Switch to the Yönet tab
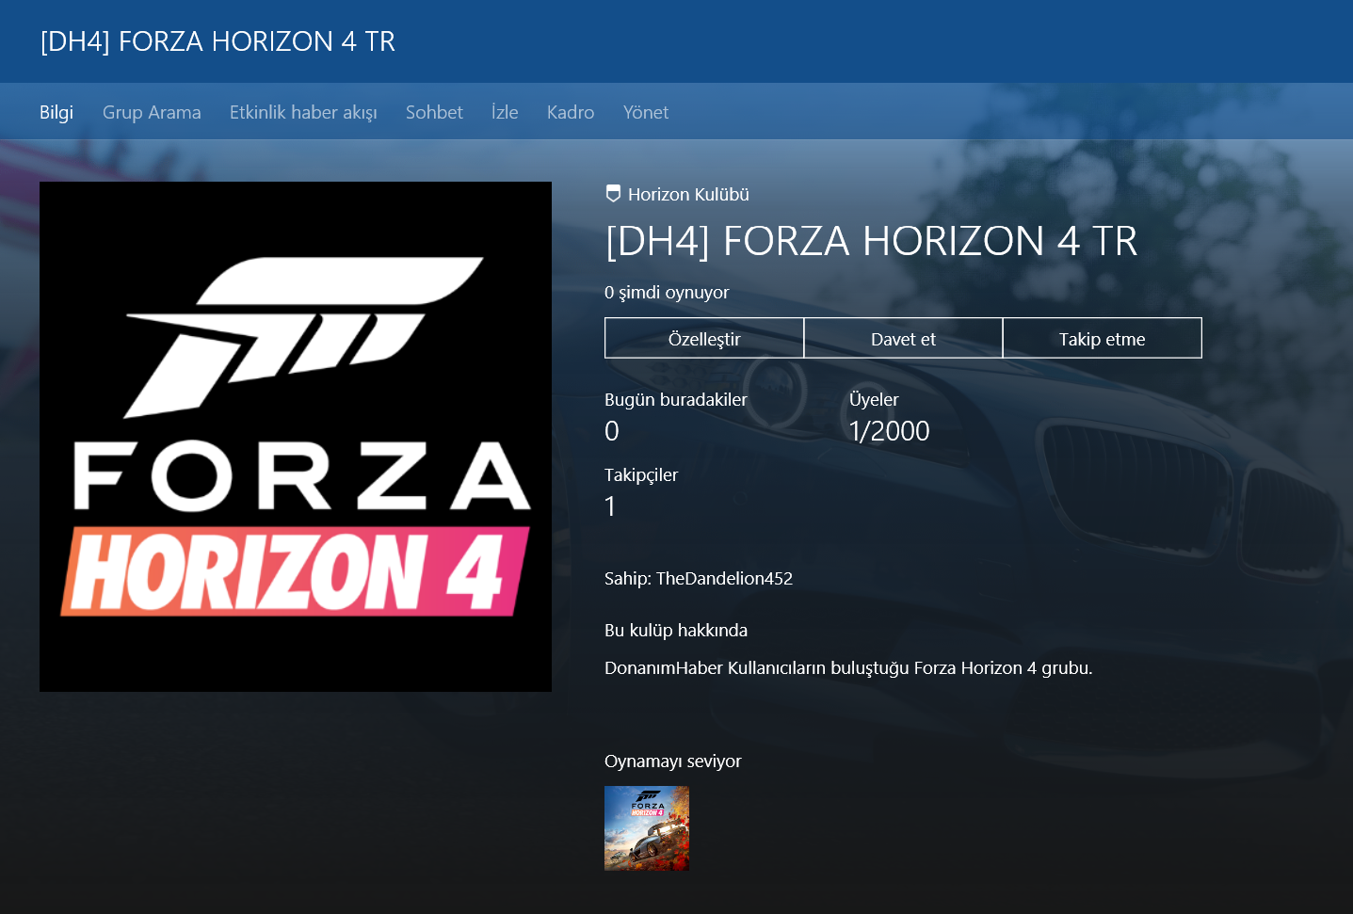Viewport: 1353px width, 914px height. point(646,112)
